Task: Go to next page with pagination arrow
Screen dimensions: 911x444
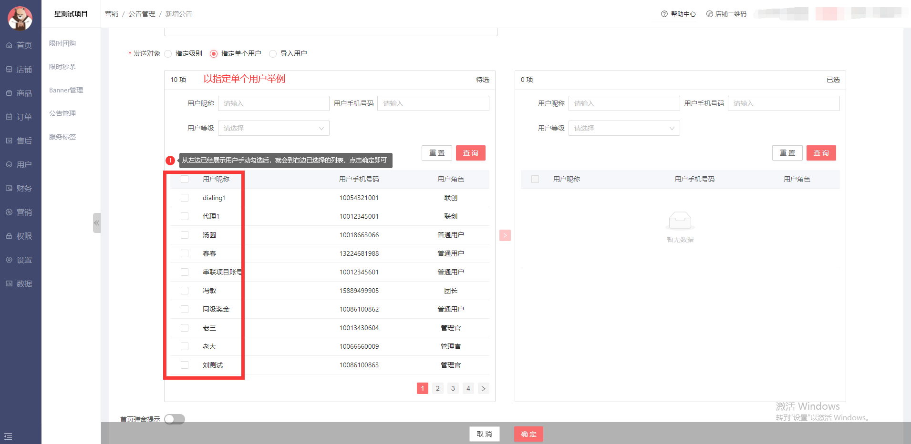Action: pos(483,388)
